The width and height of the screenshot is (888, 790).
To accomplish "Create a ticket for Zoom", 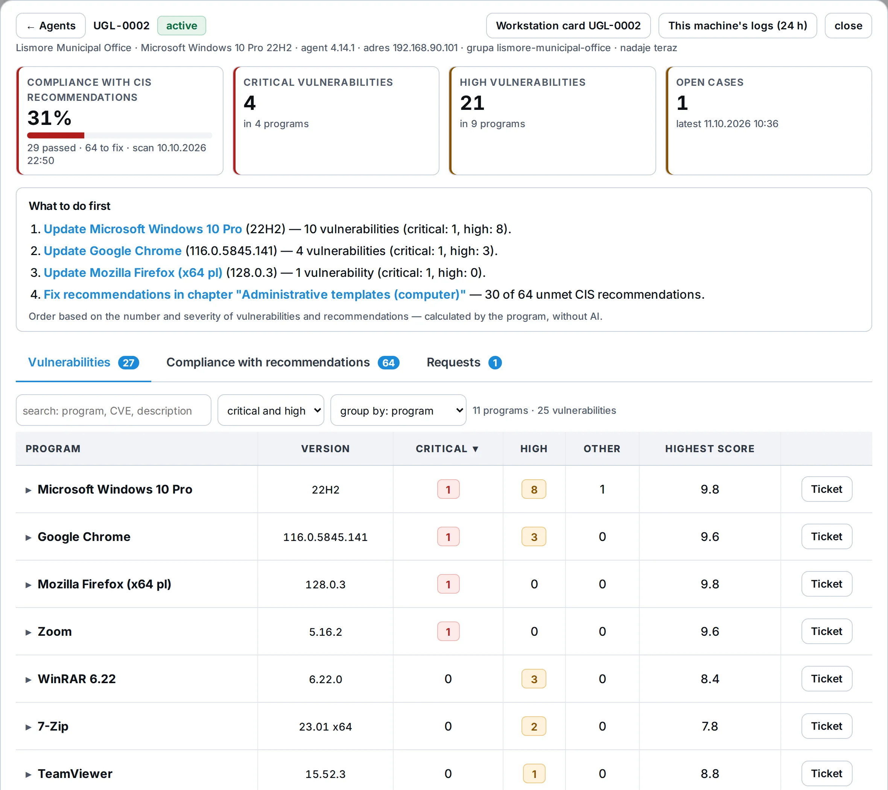I will (826, 631).
